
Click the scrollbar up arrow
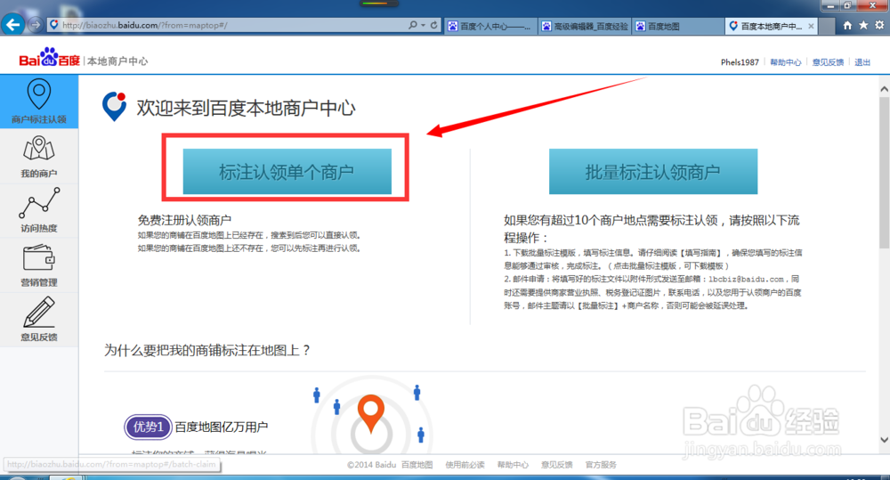pos(884,89)
